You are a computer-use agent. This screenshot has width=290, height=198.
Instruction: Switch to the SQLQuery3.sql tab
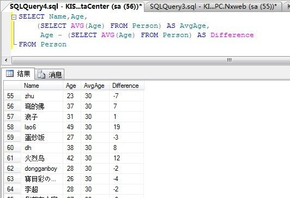pos(213,7)
